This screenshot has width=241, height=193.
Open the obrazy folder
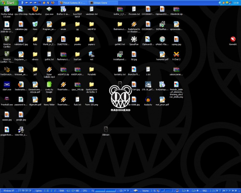(35, 56)
